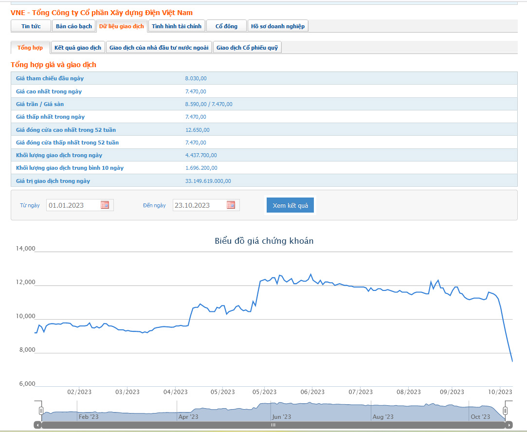Viewport: 527px width, 432px height.
Task: Open the Cổ đông tab
Action: [x=226, y=26]
